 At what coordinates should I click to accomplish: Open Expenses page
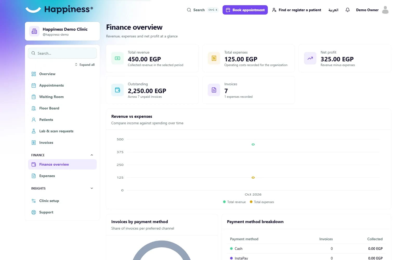pyautogui.click(x=62, y=176)
